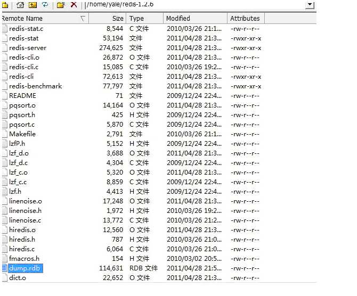Image resolution: width=357 pixels, height=296 pixels.
Task: Click the file icon beside lzf.h
Action: point(5,192)
